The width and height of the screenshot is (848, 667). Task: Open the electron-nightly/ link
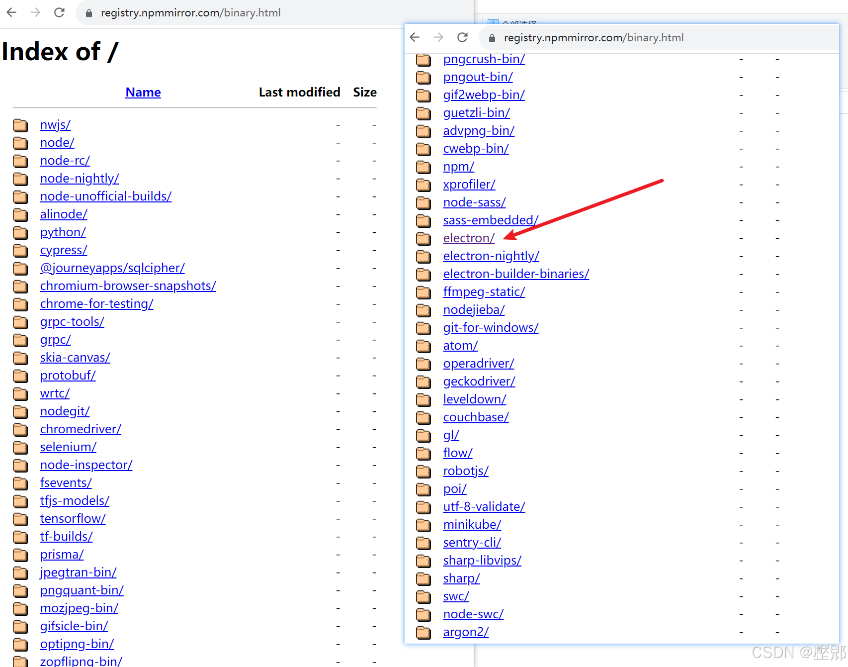[x=491, y=256]
